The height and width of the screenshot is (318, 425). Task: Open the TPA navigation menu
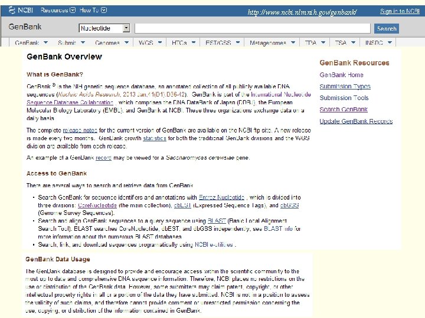315,43
